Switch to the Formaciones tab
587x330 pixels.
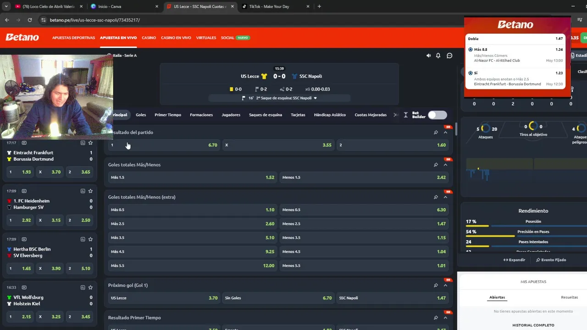pyautogui.click(x=201, y=115)
